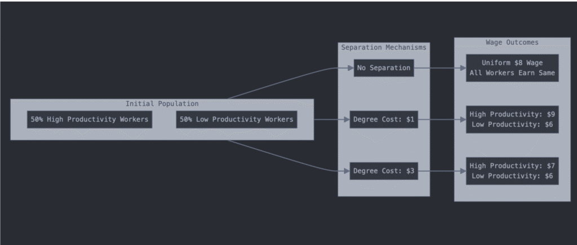Click the 50% High Productivity Workers node

[90, 119]
